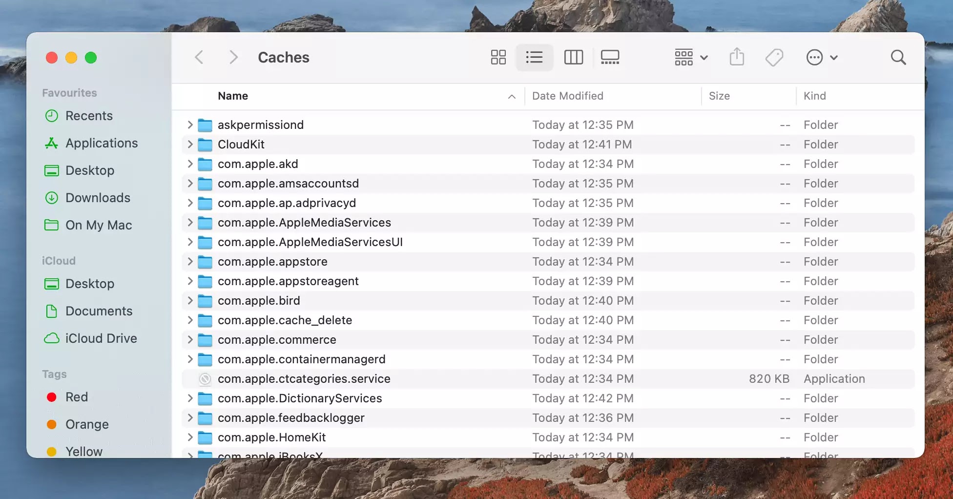This screenshot has width=953, height=499.
Task: Open the Share button
Action: click(x=737, y=57)
